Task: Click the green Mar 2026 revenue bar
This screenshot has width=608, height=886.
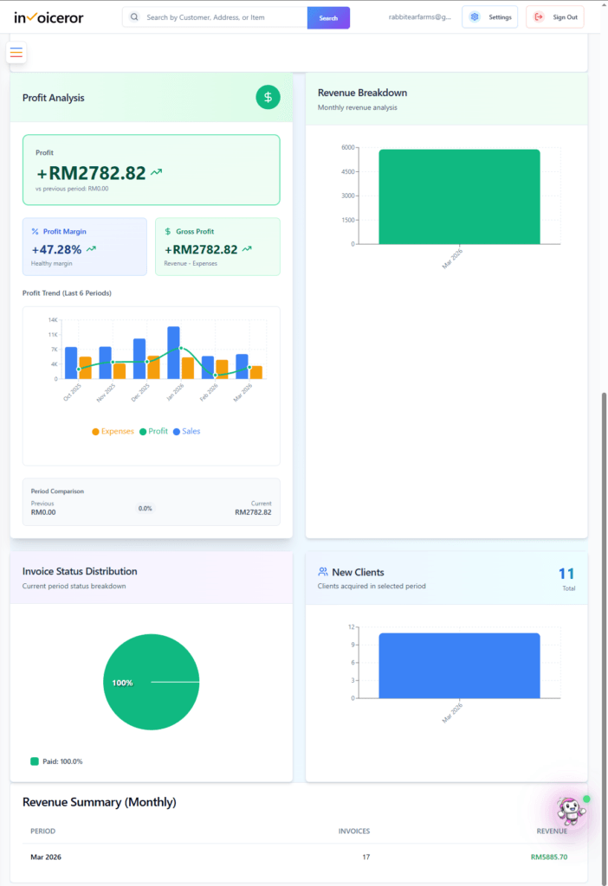Action: click(x=459, y=196)
